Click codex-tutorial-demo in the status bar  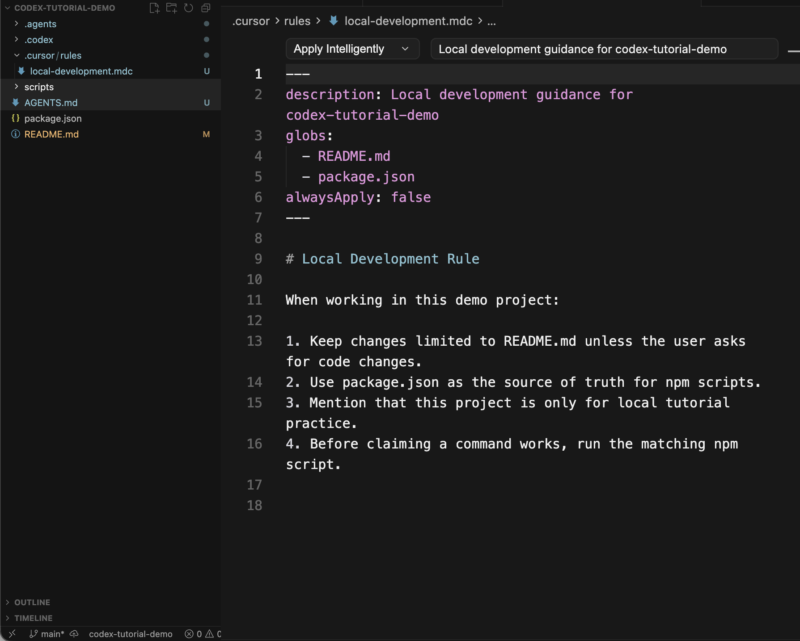click(131, 634)
